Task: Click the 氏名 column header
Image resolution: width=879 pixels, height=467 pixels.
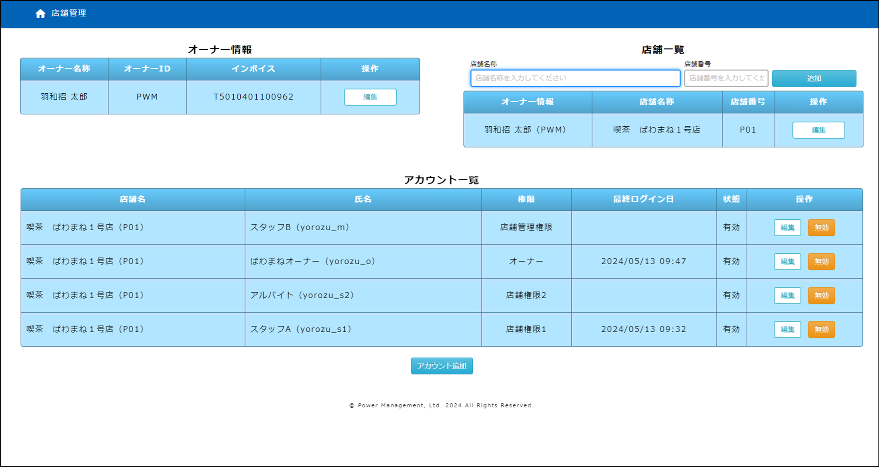Action: 363,199
